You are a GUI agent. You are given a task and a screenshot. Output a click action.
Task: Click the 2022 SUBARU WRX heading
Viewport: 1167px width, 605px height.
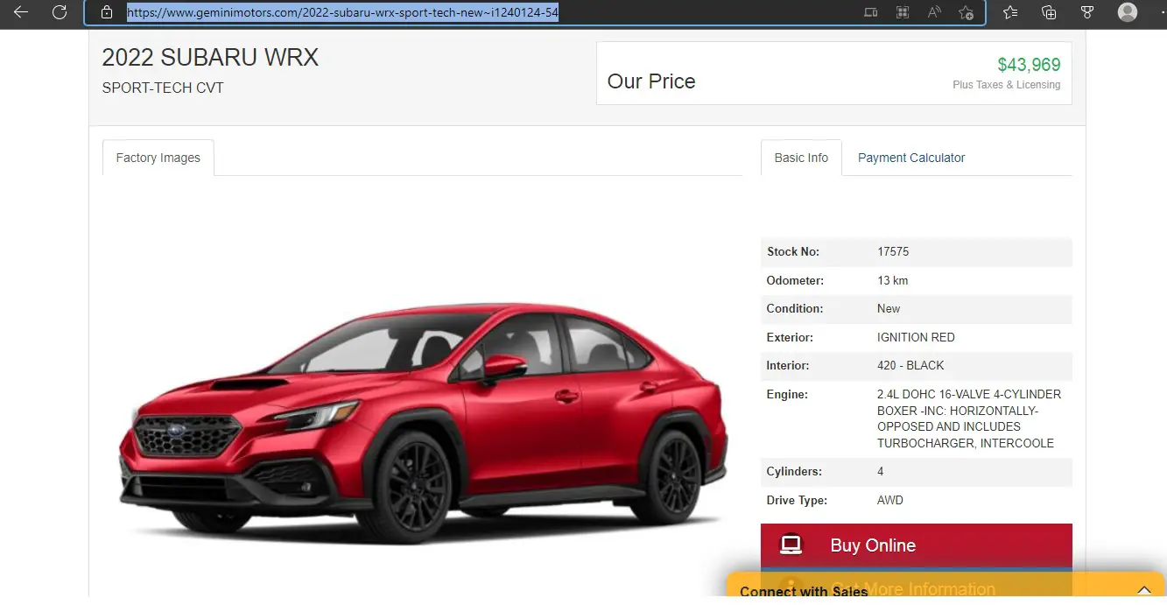coord(210,58)
